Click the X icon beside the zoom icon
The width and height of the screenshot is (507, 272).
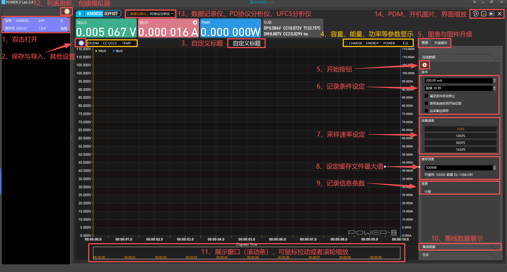tap(500, 14)
